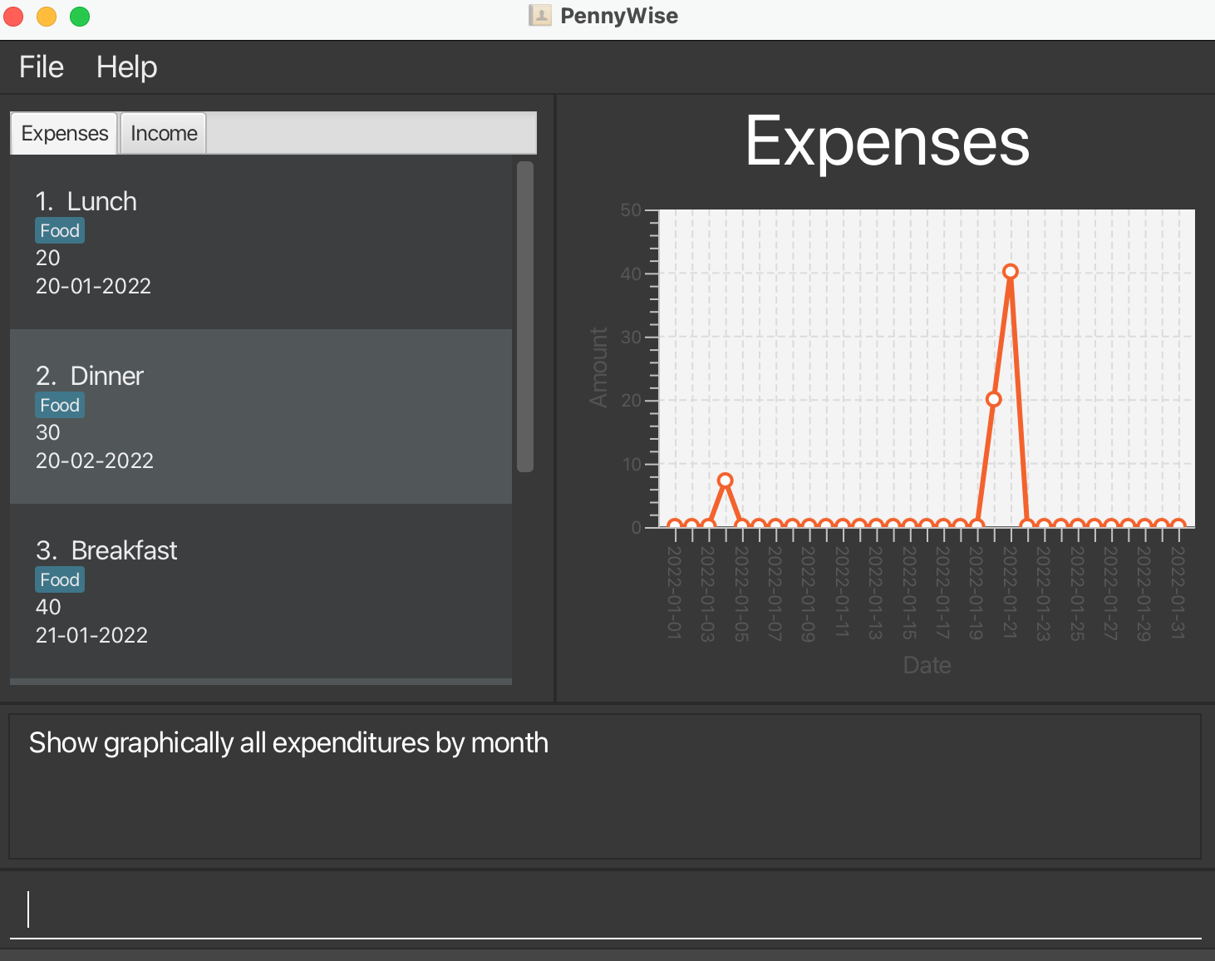This screenshot has width=1215, height=961.
Task: Click the expense list scrollbar thumb
Action: tap(524, 317)
